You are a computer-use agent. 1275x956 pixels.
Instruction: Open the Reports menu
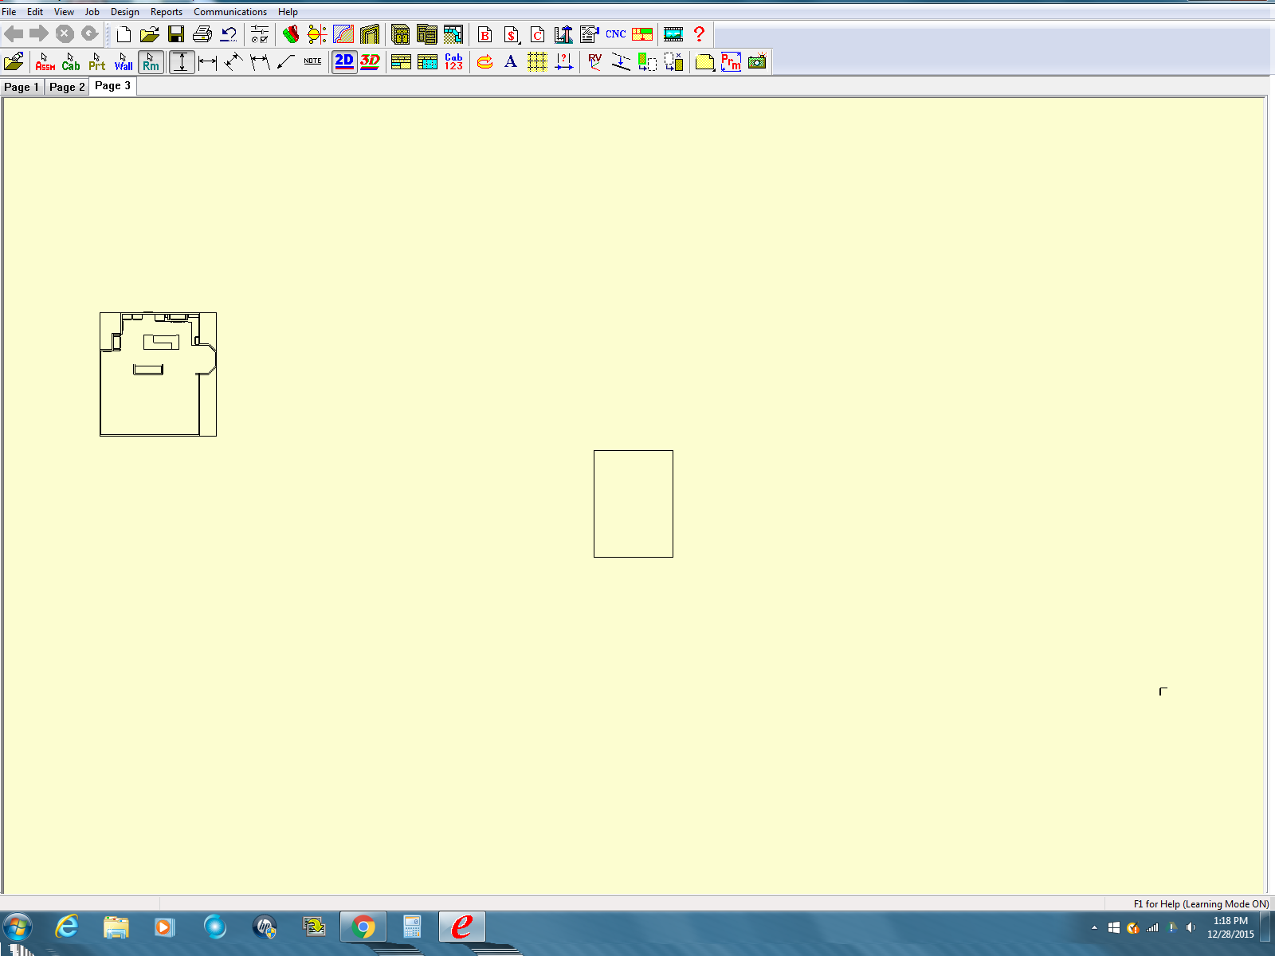(x=166, y=12)
